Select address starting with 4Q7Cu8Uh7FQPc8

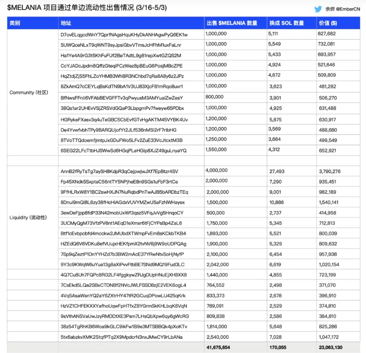tap(124, 275)
